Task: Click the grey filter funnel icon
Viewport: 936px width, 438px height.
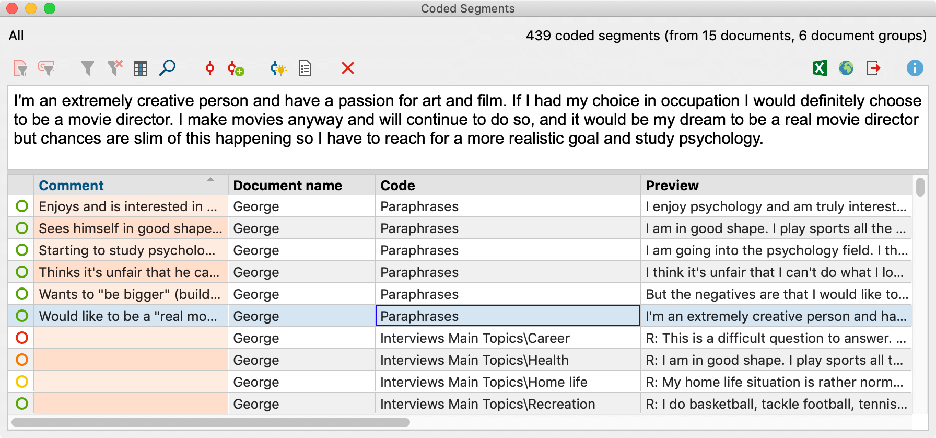Action: [88, 68]
